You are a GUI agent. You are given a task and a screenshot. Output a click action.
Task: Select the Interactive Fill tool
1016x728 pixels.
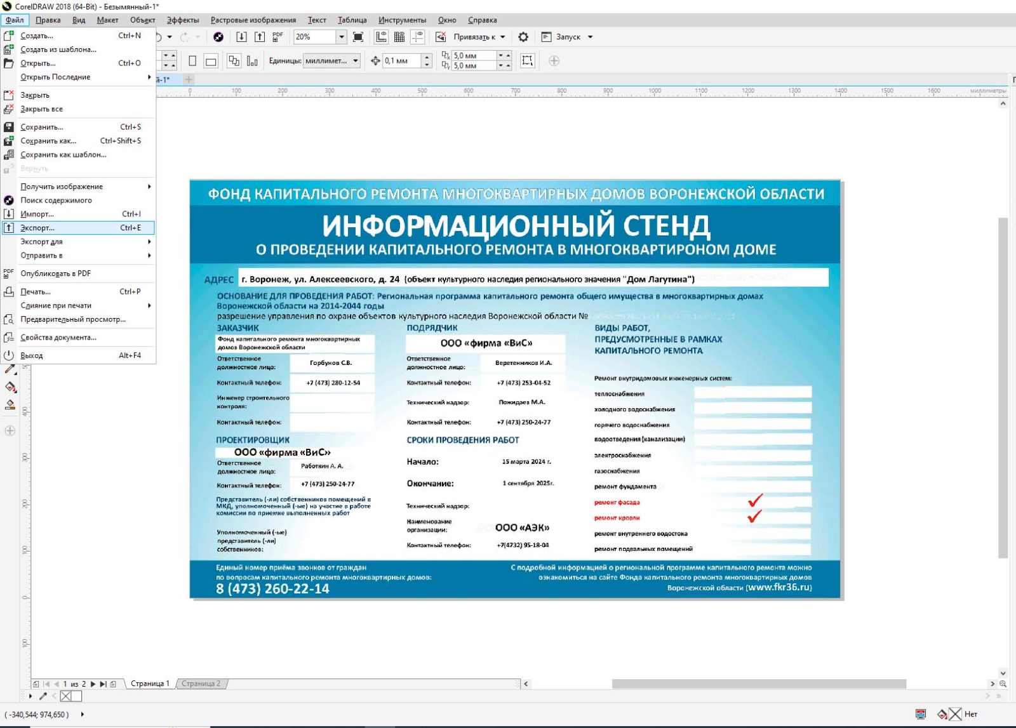[10, 387]
